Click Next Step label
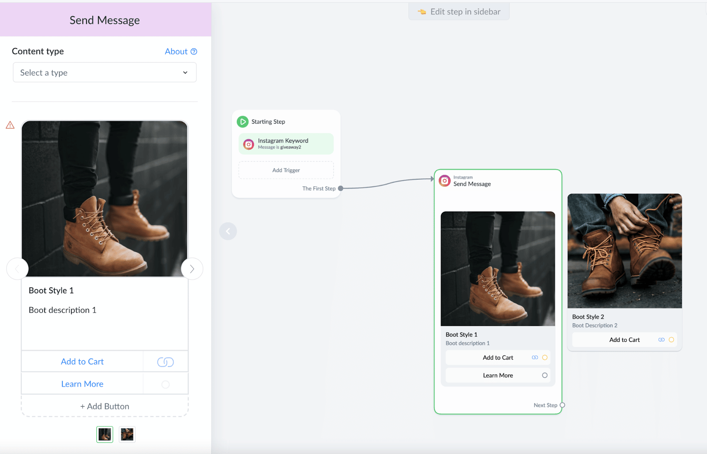This screenshot has width=707, height=454. [545, 405]
